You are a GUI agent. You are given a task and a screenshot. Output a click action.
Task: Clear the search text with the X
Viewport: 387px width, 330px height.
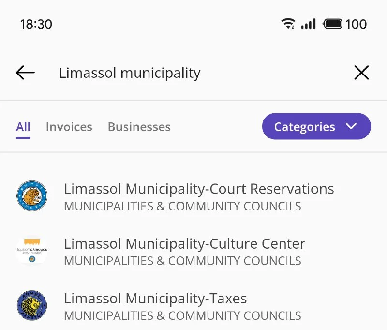pos(361,73)
